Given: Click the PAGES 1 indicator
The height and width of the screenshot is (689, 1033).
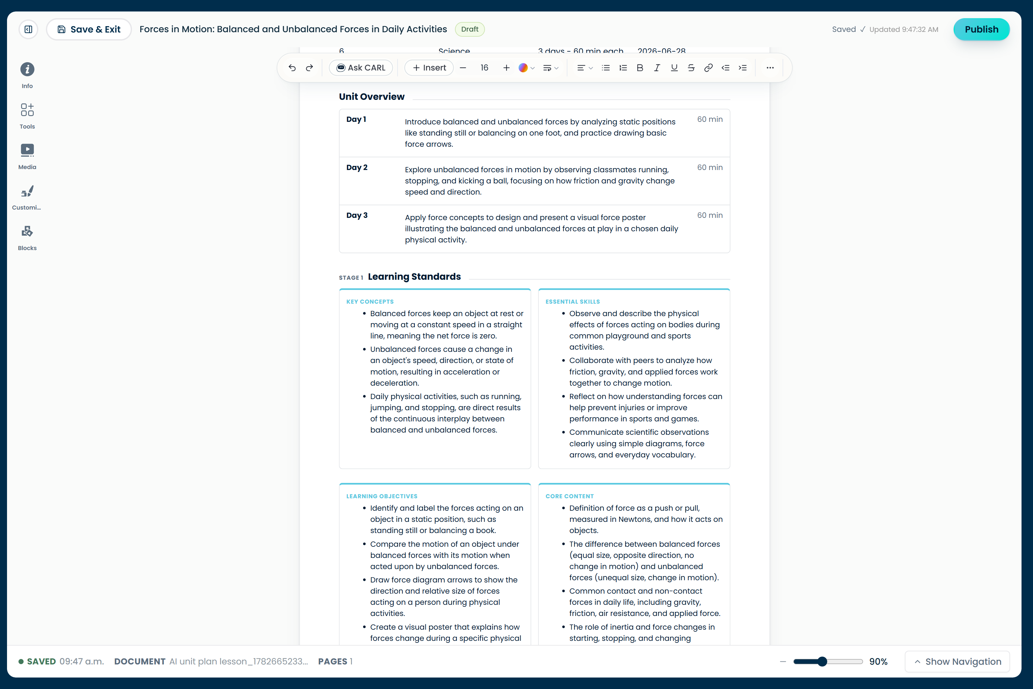Looking at the screenshot, I should point(335,662).
